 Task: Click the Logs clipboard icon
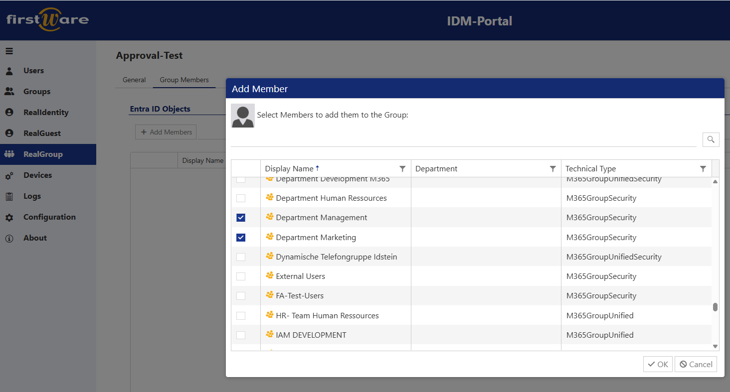coord(9,196)
